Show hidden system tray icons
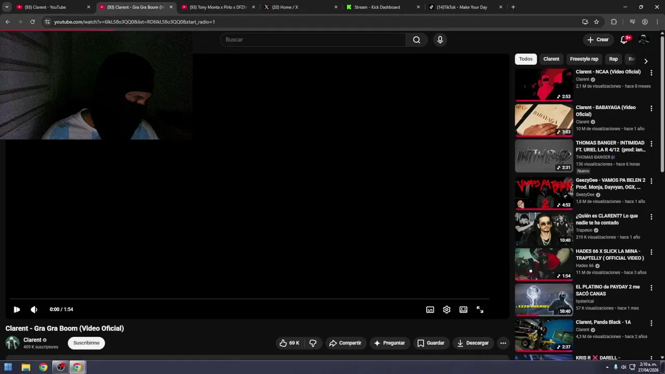The width and height of the screenshot is (665, 374). [607, 367]
